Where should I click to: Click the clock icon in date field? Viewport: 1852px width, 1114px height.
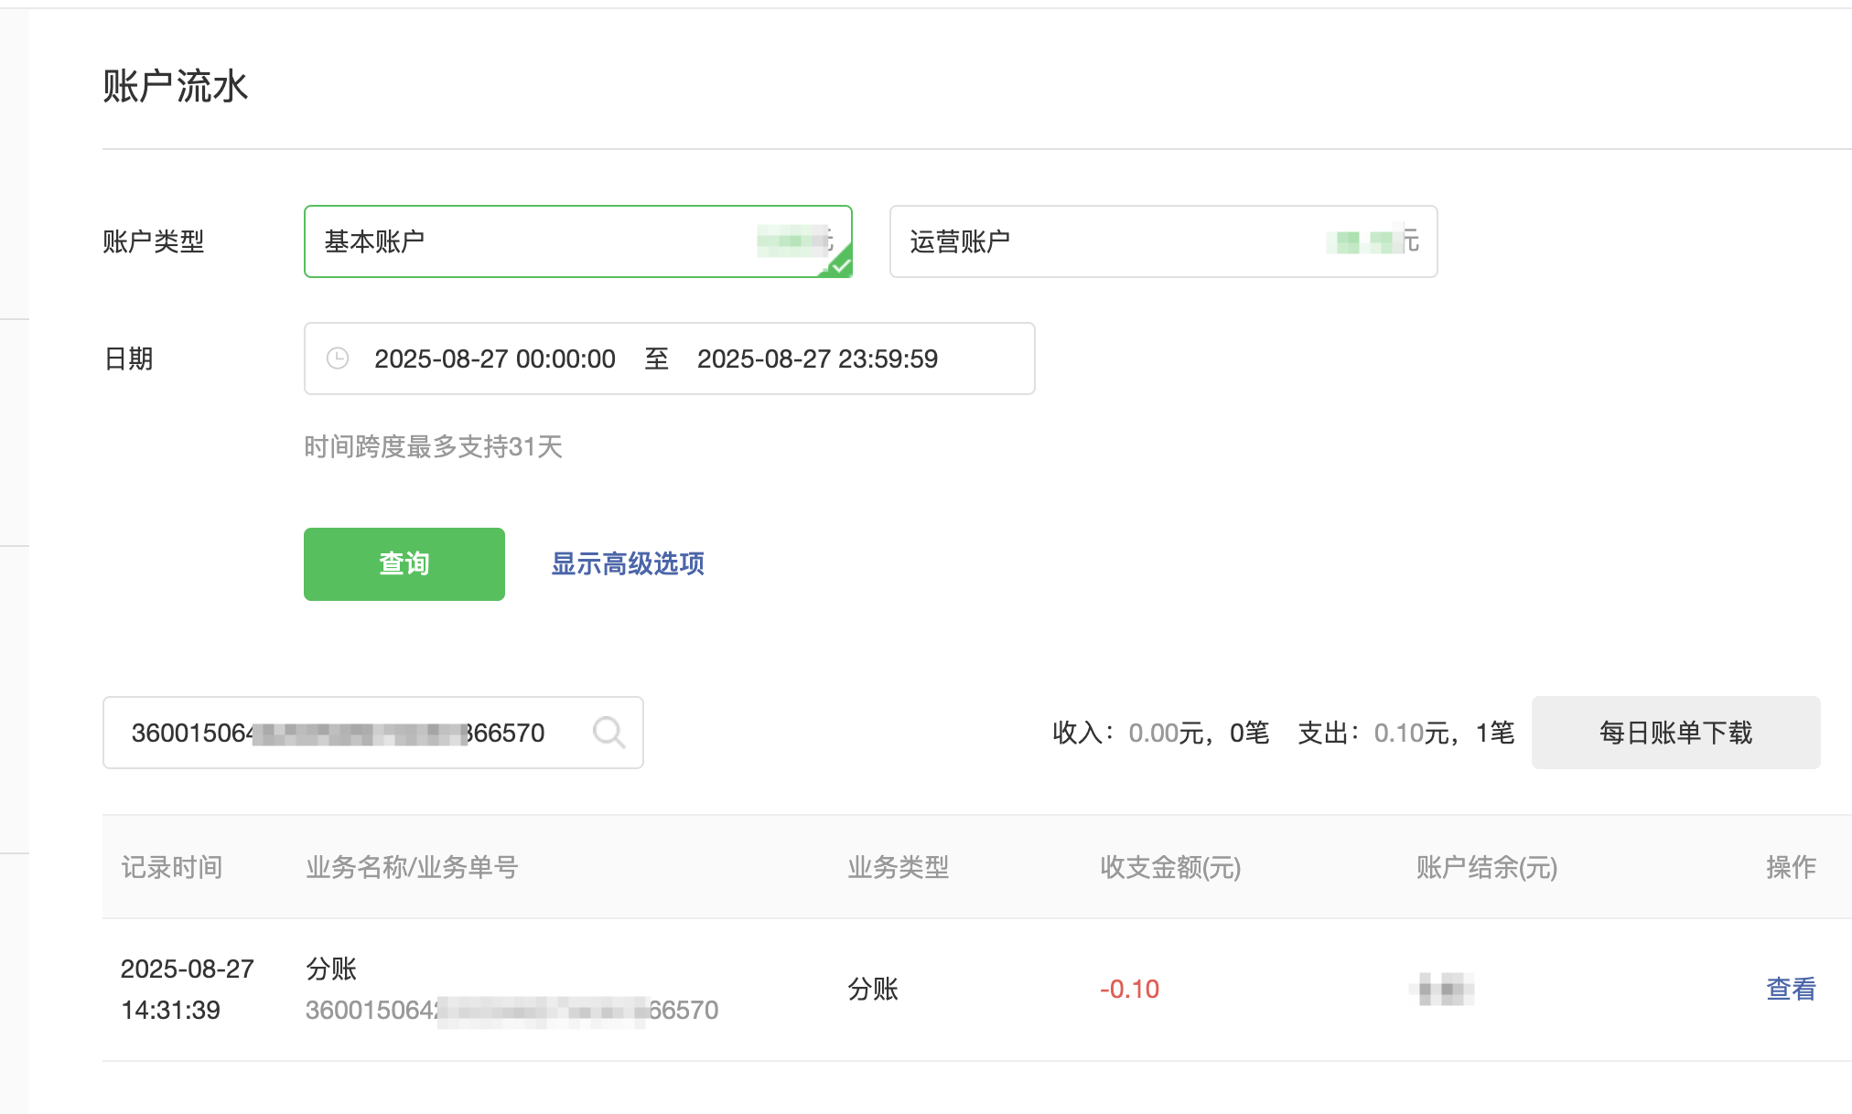(338, 359)
